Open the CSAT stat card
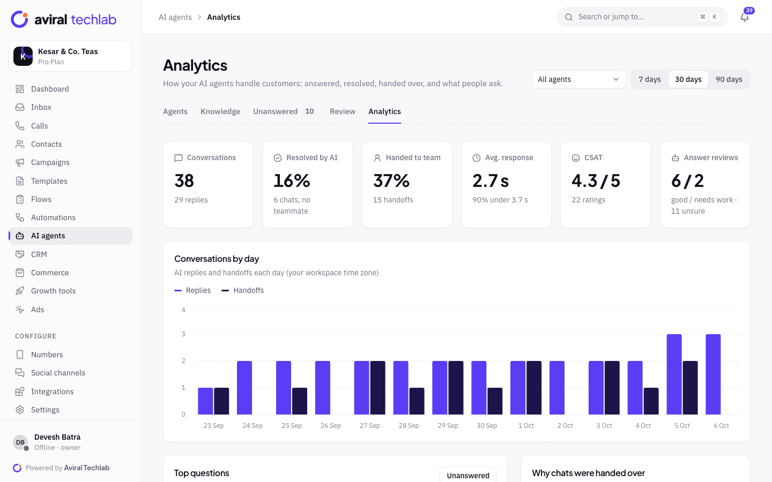The image size is (772, 482). 606,184
